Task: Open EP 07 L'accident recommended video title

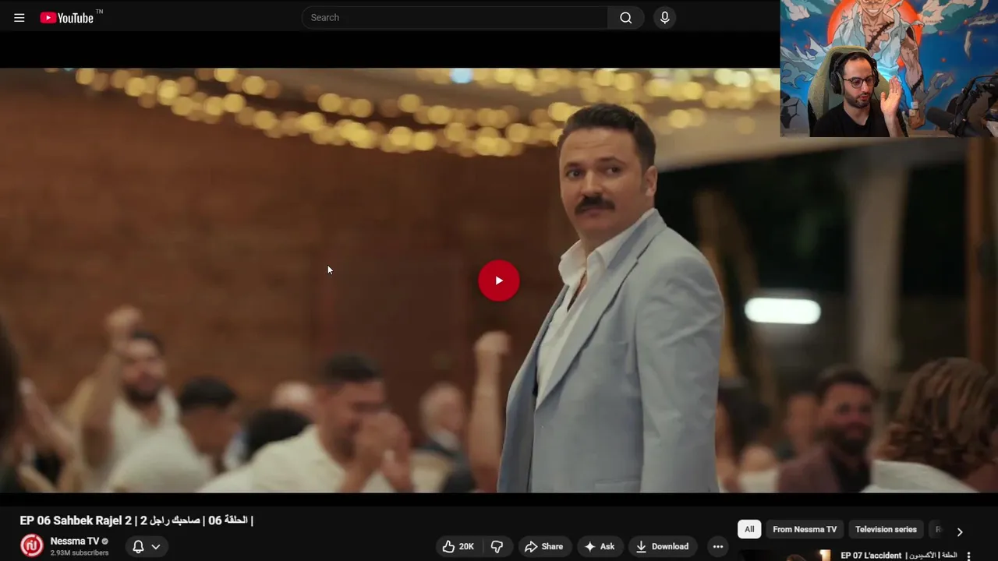Action: (x=898, y=556)
